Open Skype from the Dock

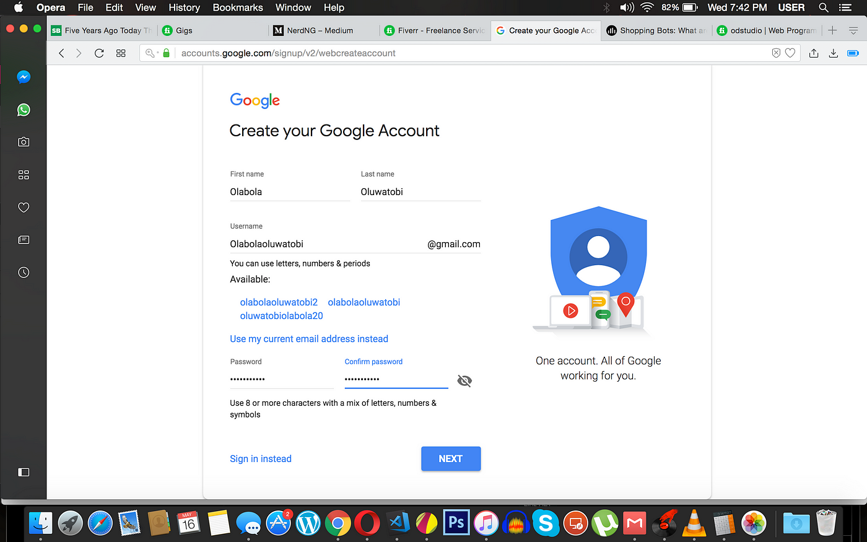(x=546, y=523)
